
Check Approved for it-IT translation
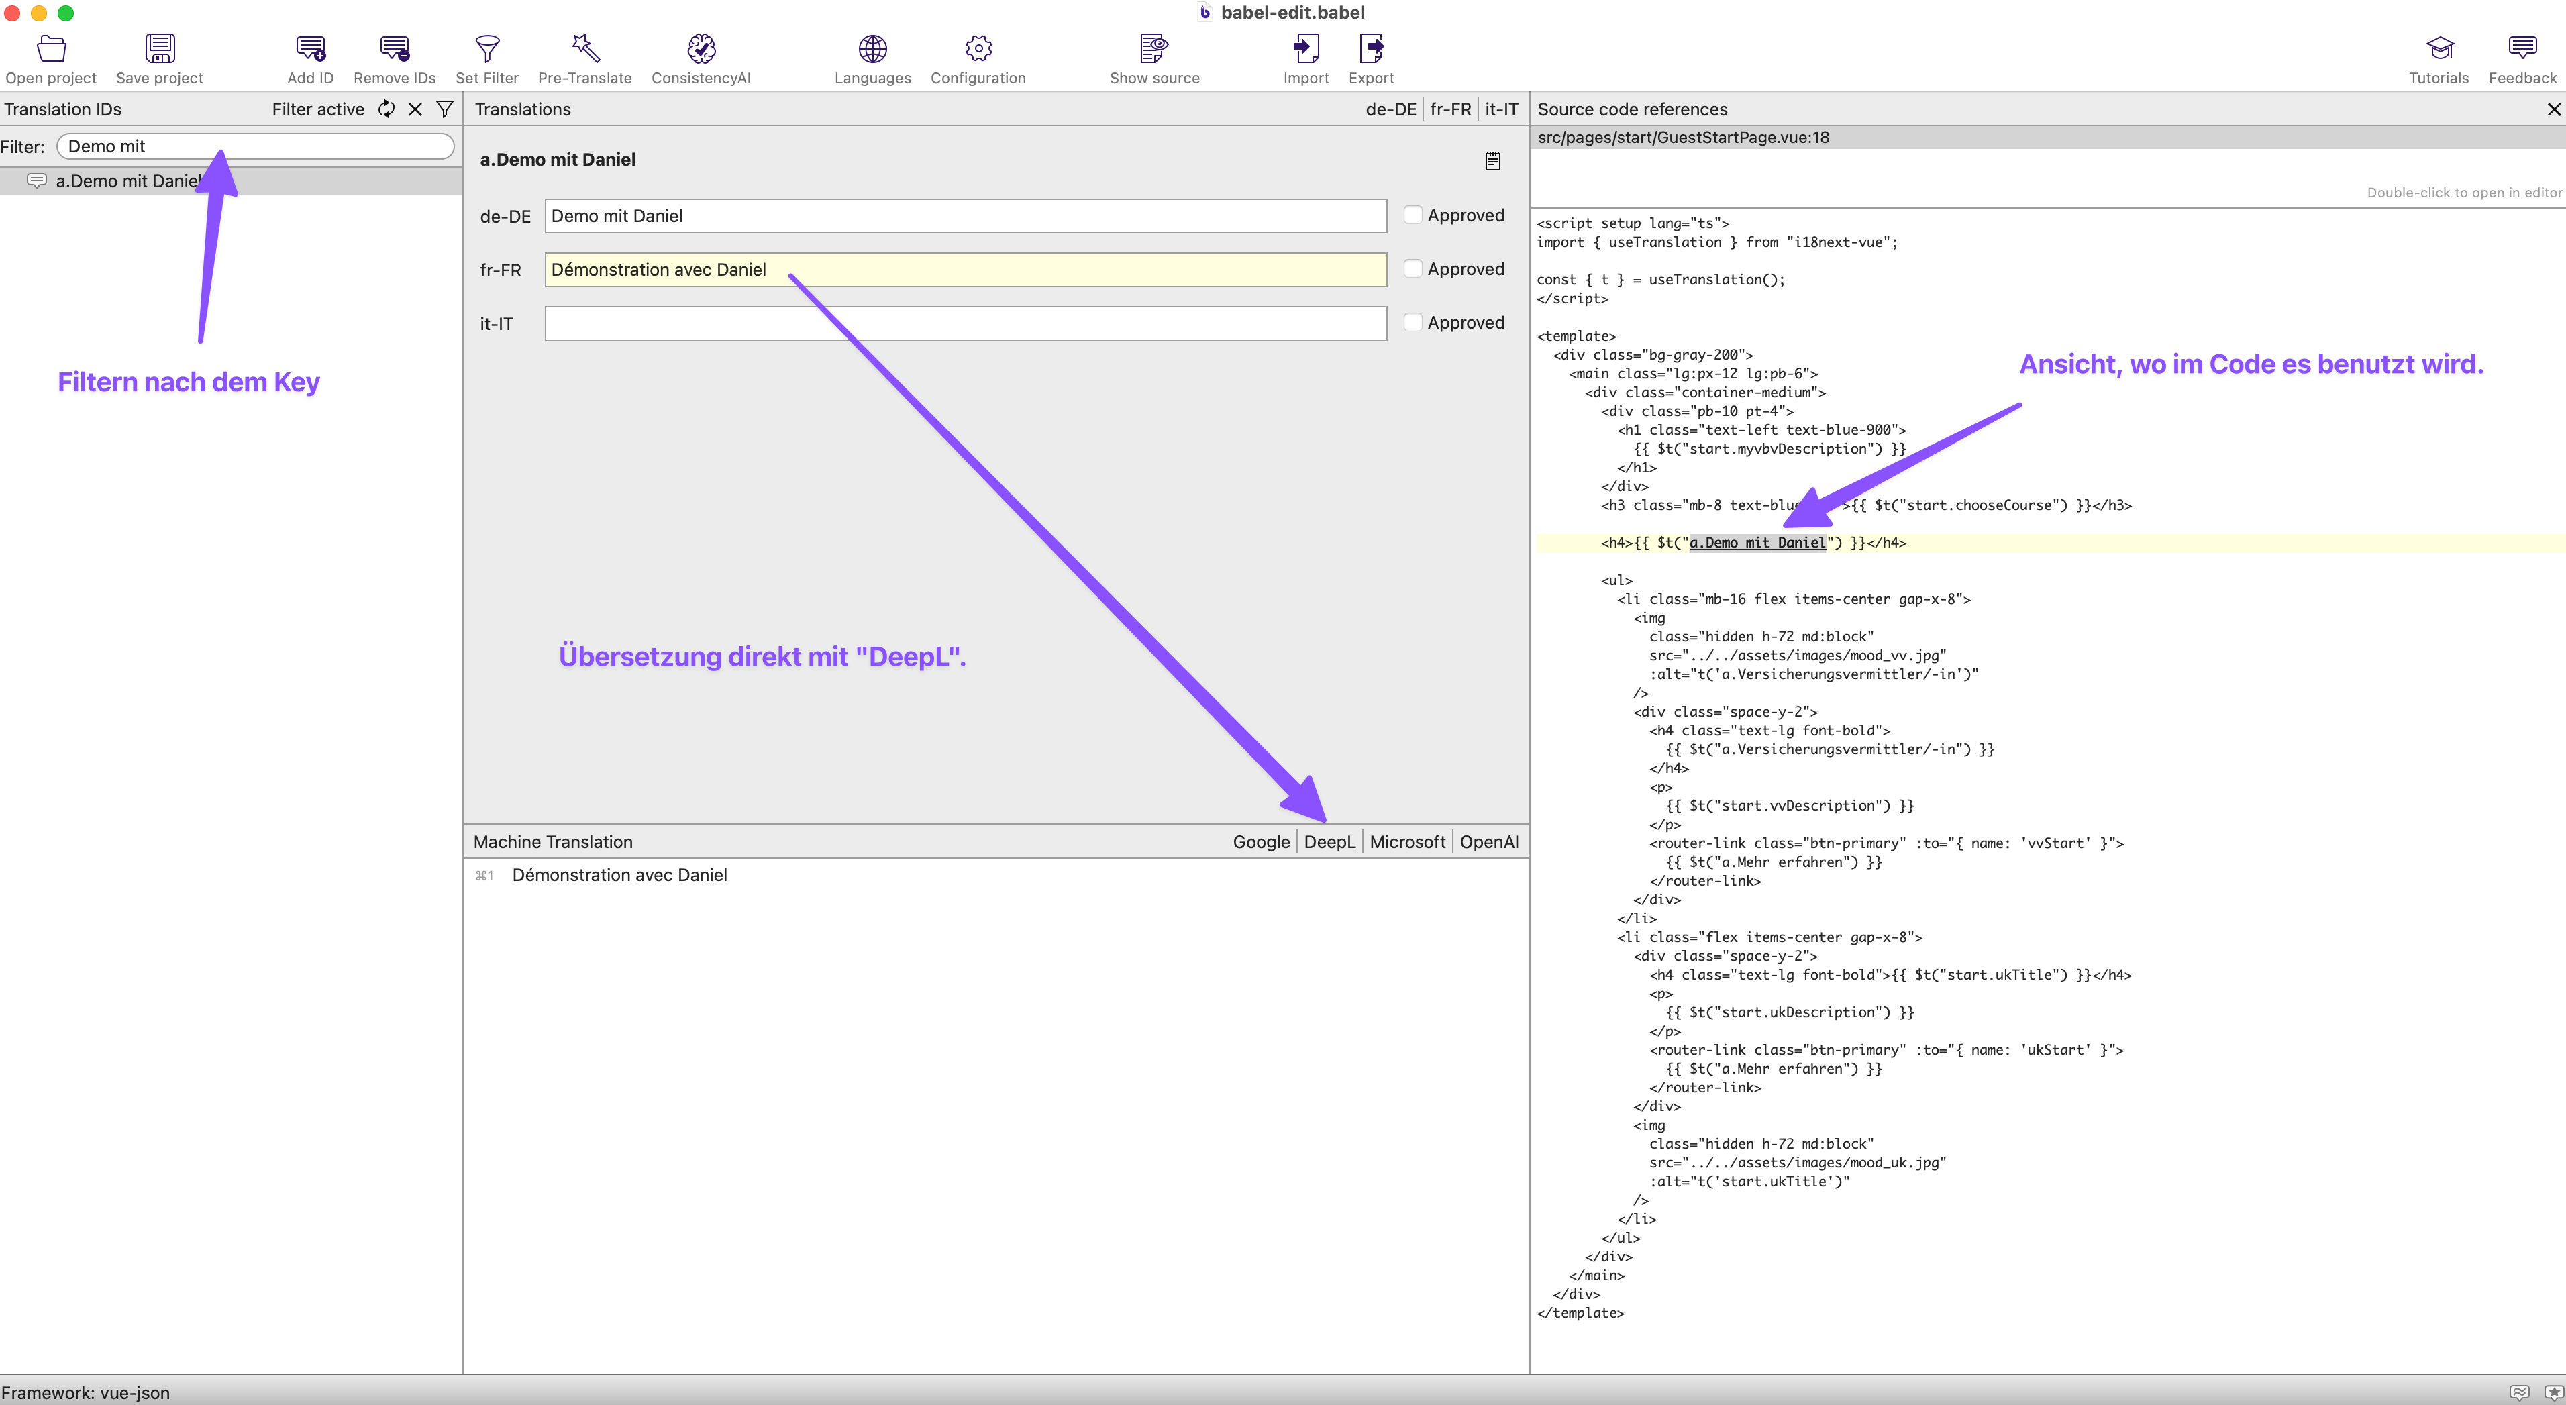[1413, 323]
